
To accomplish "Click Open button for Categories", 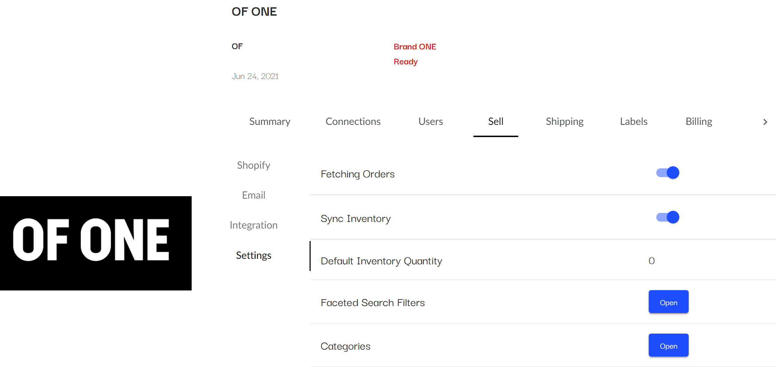I will click(x=668, y=345).
